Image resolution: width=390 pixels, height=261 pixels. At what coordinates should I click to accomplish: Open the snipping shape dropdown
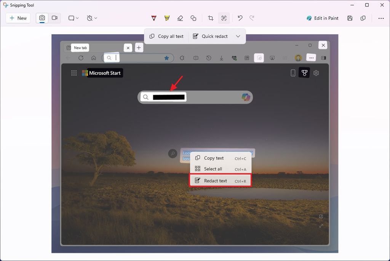click(x=73, y=18)
